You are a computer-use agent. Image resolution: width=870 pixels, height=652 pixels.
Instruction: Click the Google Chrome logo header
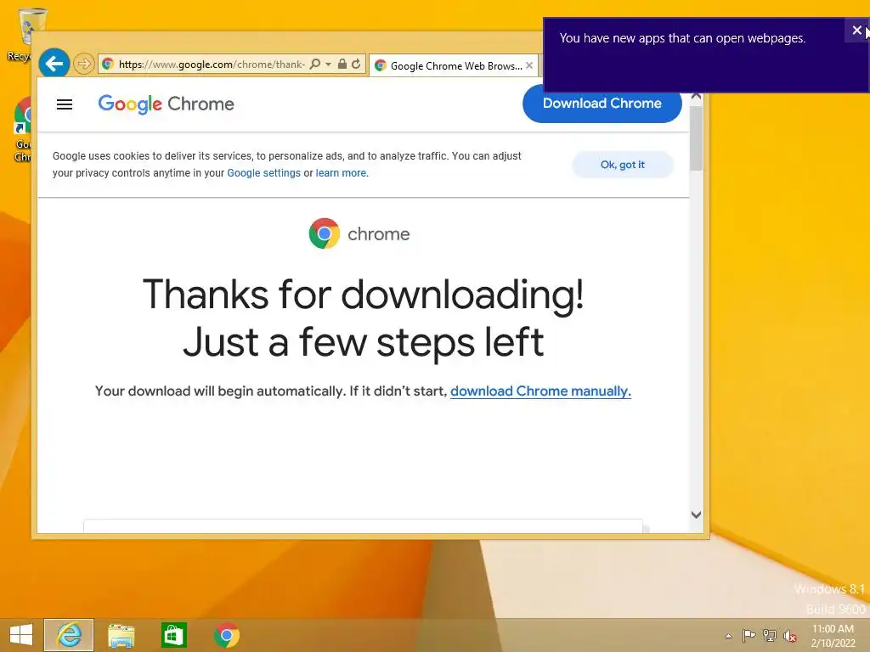(x=166, y=104)
